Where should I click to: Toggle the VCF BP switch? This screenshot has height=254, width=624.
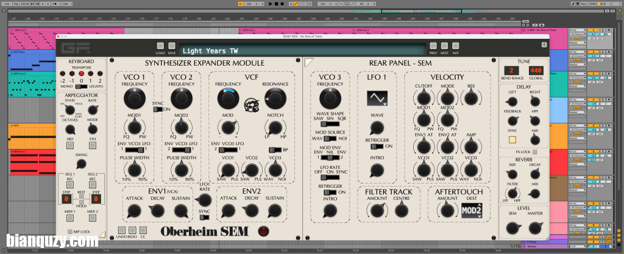275,149
